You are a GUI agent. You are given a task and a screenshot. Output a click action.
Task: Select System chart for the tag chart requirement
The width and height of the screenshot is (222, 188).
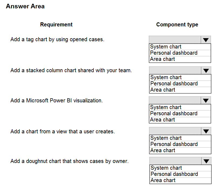pos(166,47)
